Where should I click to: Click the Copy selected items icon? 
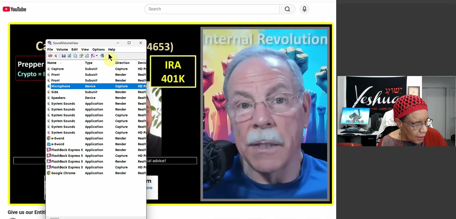coord(75,56)
